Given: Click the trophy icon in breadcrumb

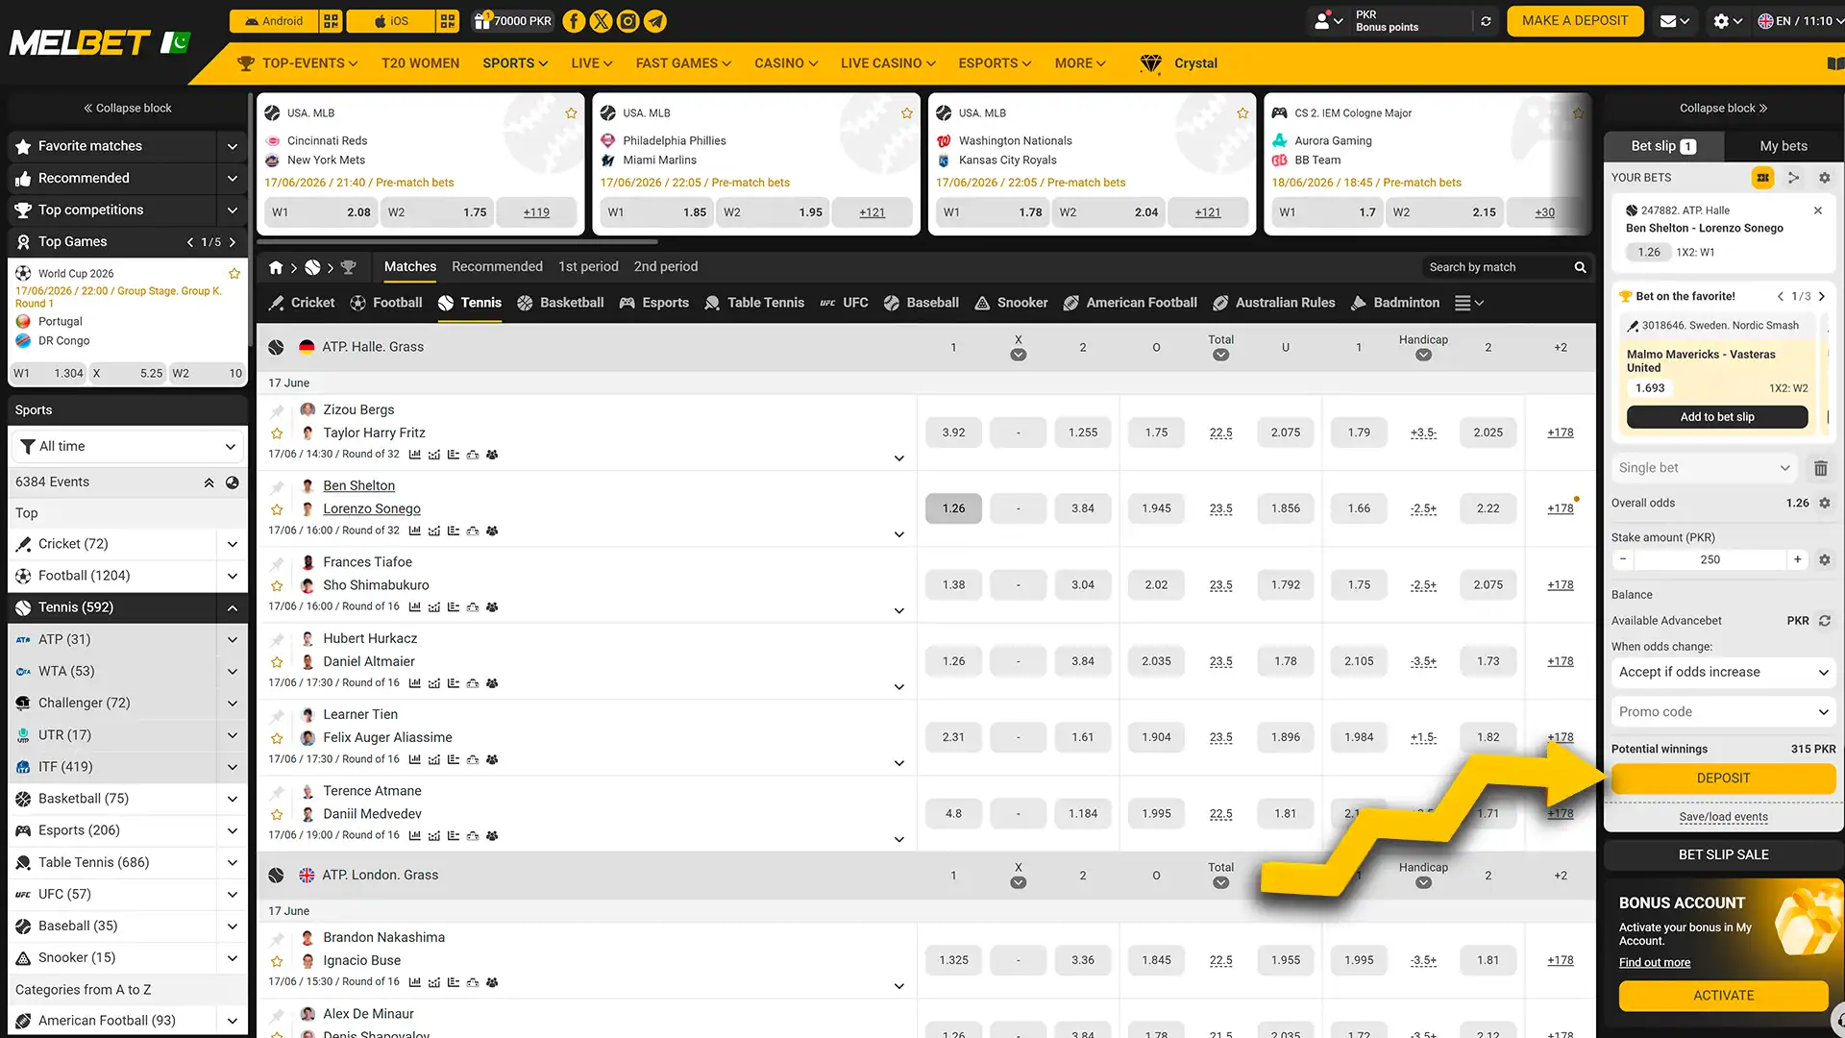Looking at the screenshot, I should click(348, 267).
